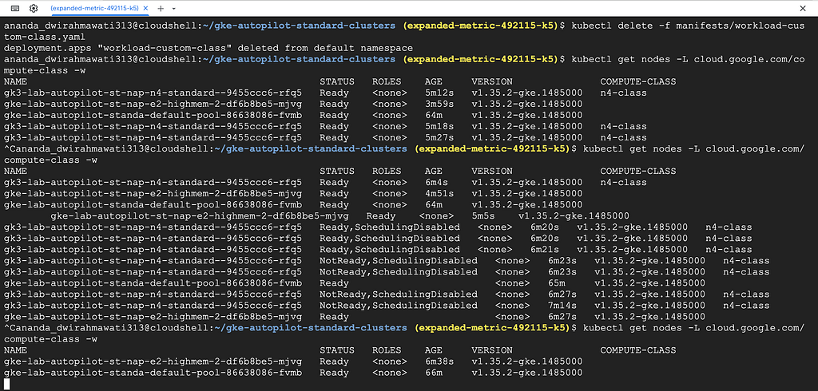Click the age value '5m27s'
This screenshot has width=818, height=391.
click(x=440, y=137)
